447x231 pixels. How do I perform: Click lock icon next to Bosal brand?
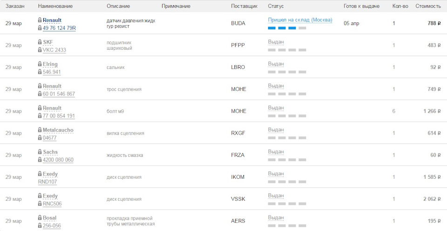[40, 217]
